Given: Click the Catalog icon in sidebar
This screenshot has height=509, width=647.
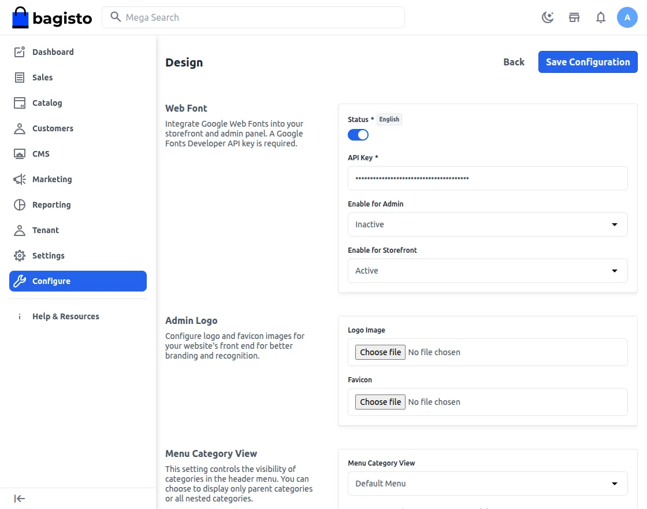Looking at the screenshot, I should [x=20, y=103].
